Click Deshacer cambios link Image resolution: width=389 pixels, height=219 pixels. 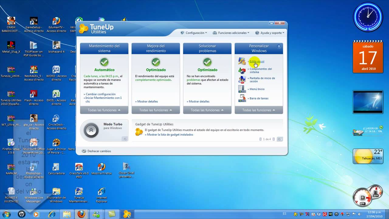click(99, 151)
